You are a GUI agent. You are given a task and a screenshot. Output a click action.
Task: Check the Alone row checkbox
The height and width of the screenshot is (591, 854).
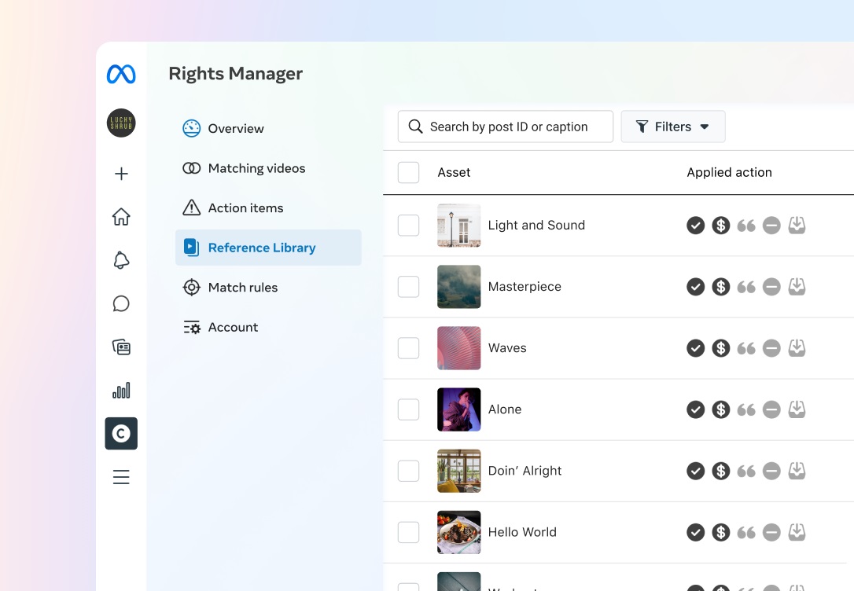[x=408, y=409]
